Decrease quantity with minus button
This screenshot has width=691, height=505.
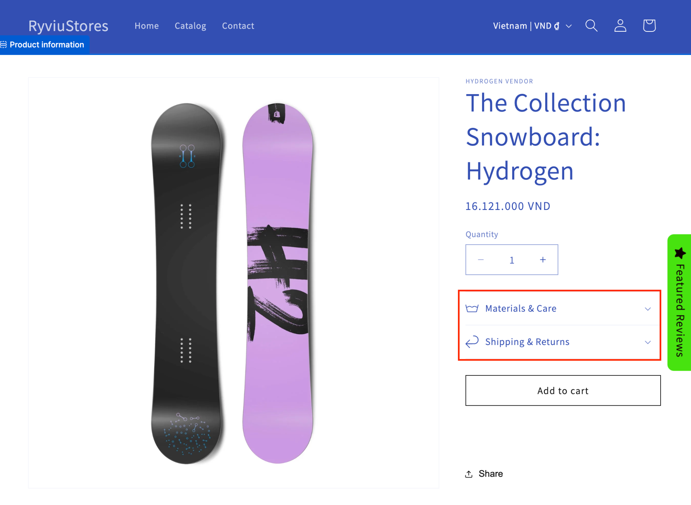[x=481, y=260]
